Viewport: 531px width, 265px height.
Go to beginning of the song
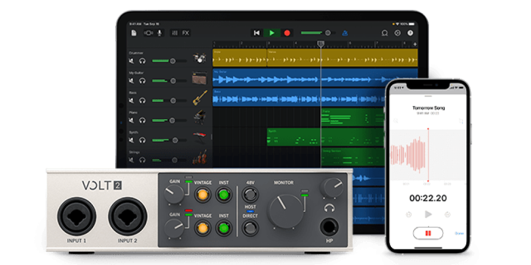[257, 33]
